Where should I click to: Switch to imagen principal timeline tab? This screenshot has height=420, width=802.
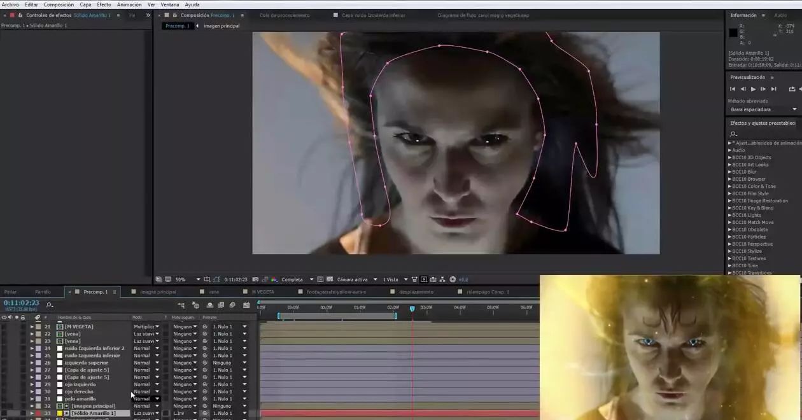(158, 292)
